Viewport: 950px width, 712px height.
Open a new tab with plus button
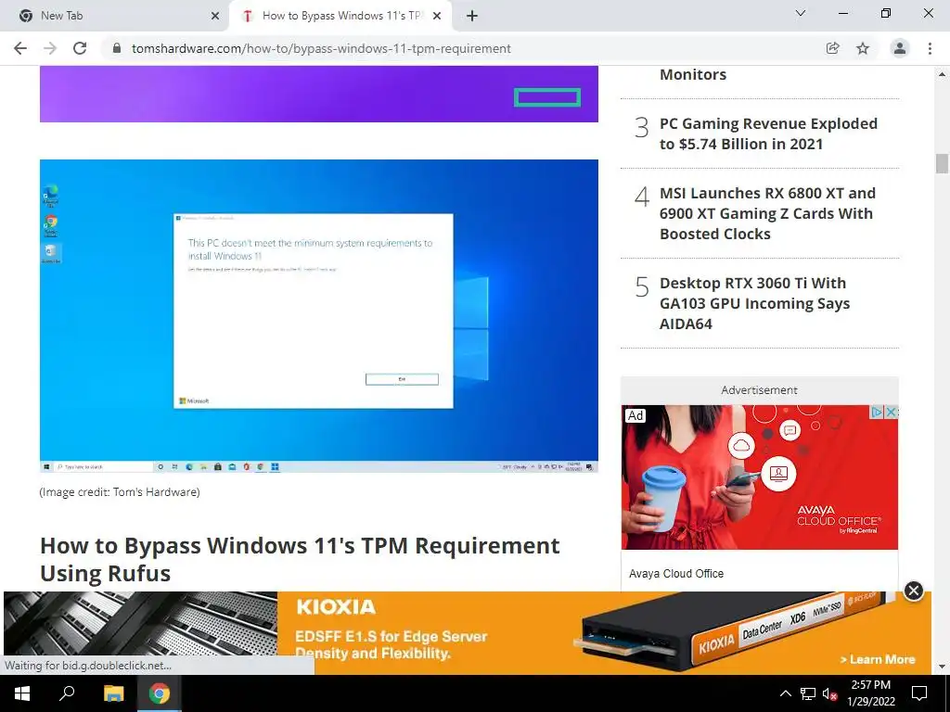pos(472,16)
